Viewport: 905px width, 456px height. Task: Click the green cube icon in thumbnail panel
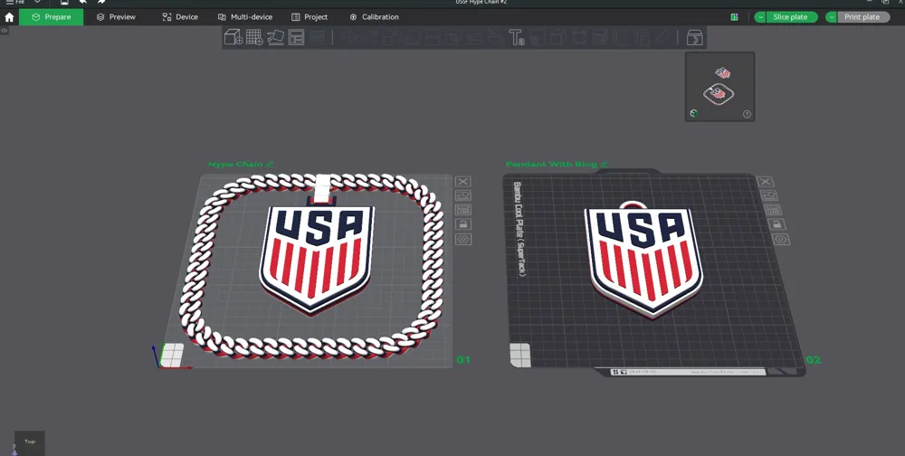pos(694,114)
